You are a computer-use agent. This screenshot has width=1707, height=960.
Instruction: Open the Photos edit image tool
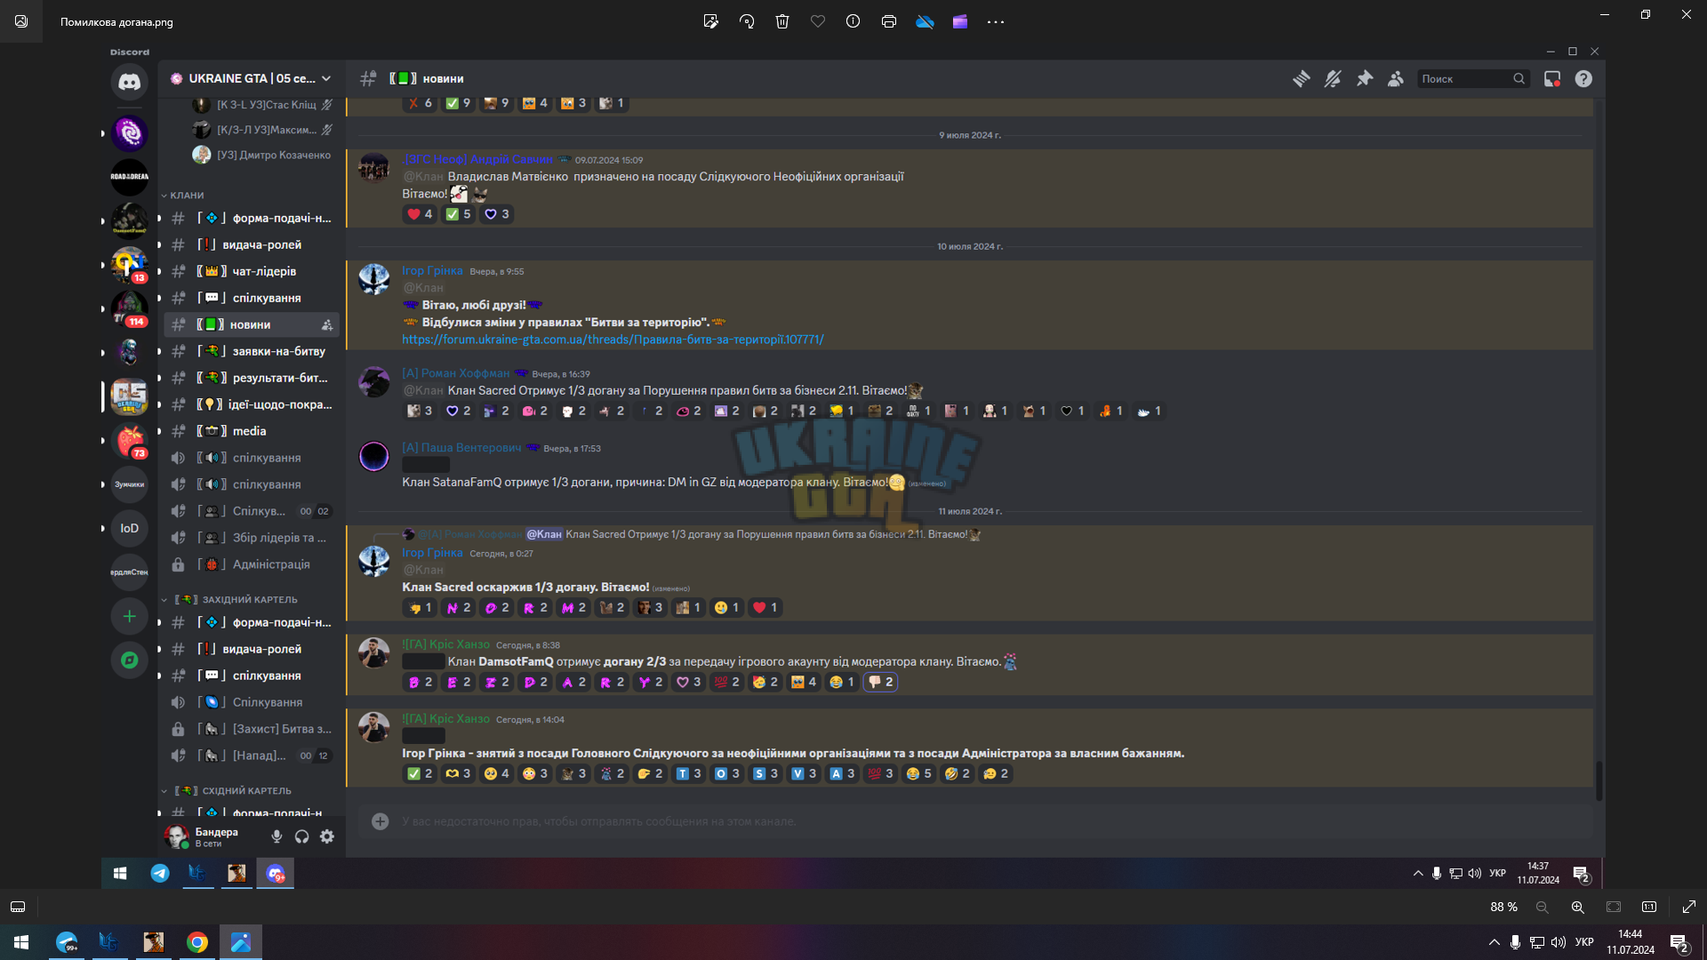710,21
